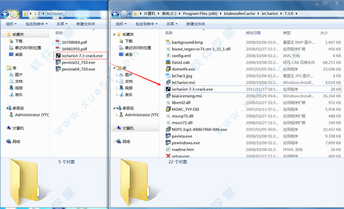Select boost_regex-vc71-mt-1_33_1.dll file icon
The image size is (344, 209).
[x=168, y=49]
